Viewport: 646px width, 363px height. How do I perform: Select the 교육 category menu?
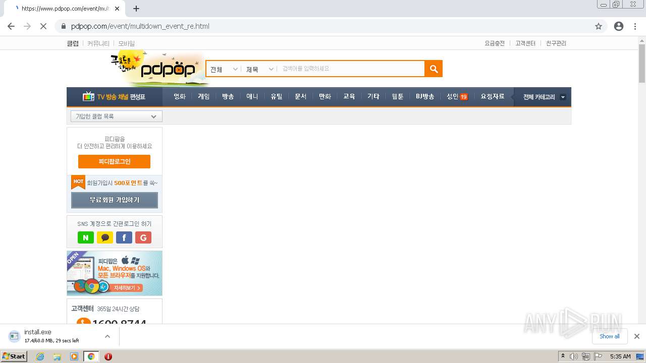click(349, 96)
